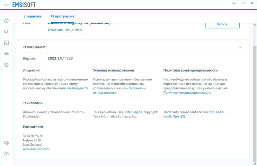Image resolution: width=257 pixels, height=166 pixels.
Task: Open the Scan magnifier icon in sidebar
Action: click(x=6, y=32)
